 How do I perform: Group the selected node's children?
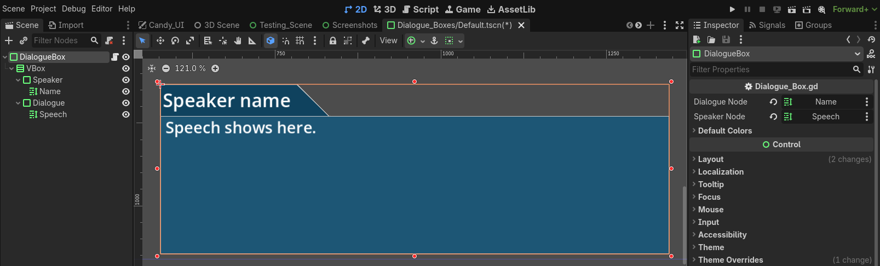pos(348,41)
